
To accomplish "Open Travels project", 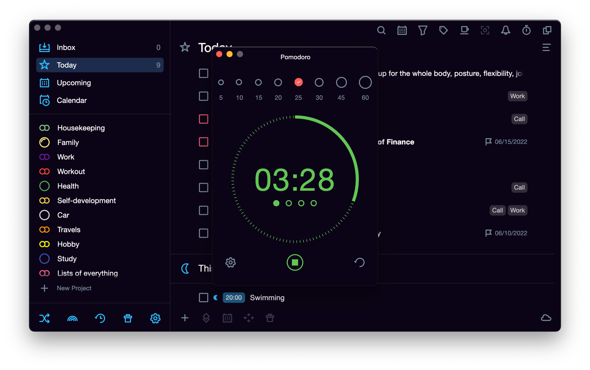I will click(100, 230).
